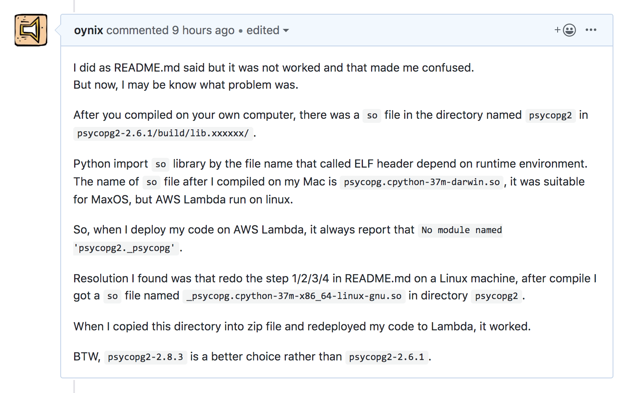This screenshot has width=624, height=393.
Task: Click oynix's megaphone avatar image
Action: coord(31,30)
